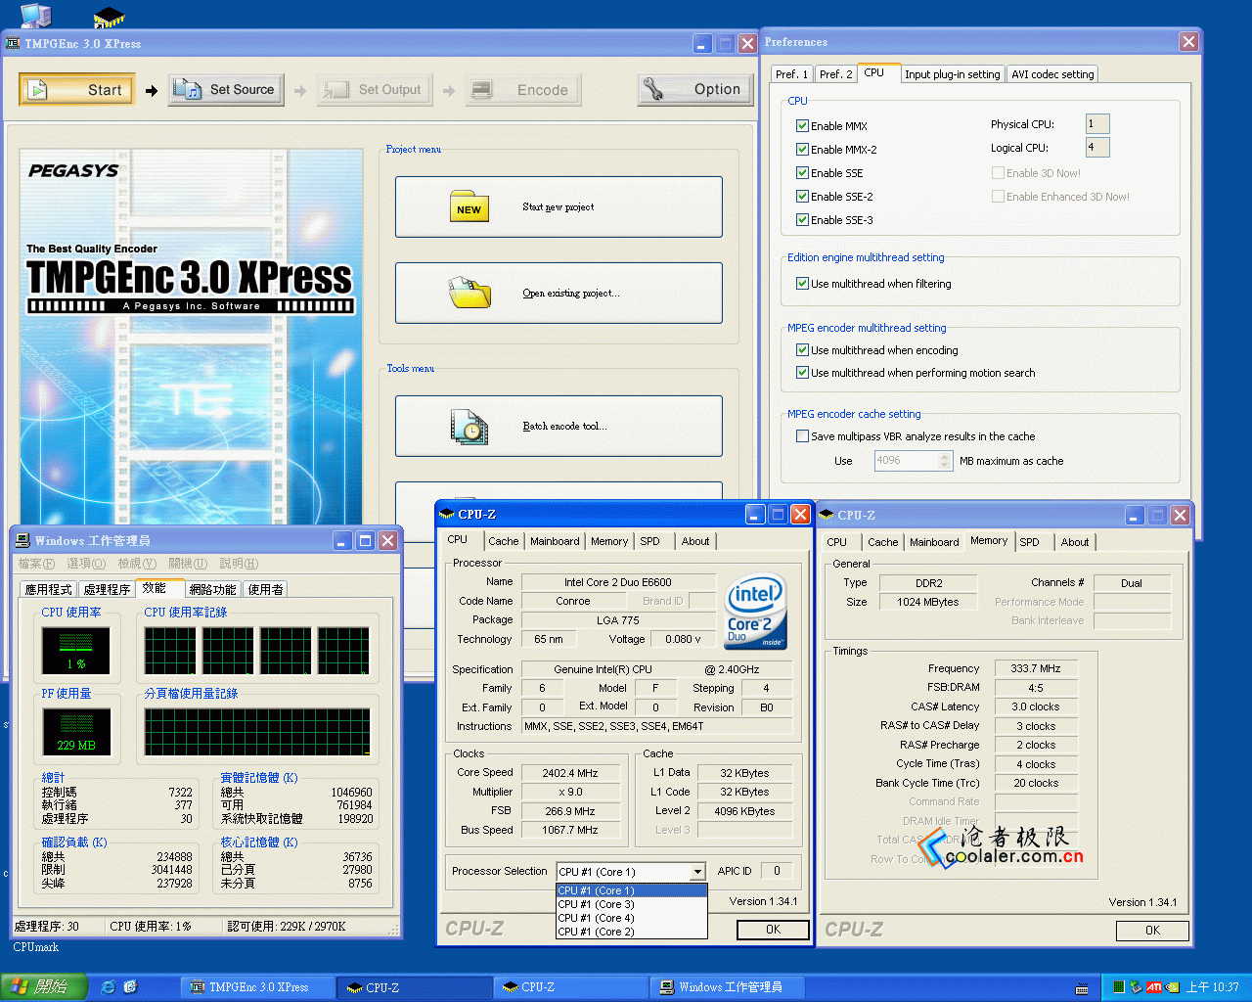The height and width of the screenshot is (1002, 1252).
Task: Click the green tray icon
Action: click(x=1118, y=987)
